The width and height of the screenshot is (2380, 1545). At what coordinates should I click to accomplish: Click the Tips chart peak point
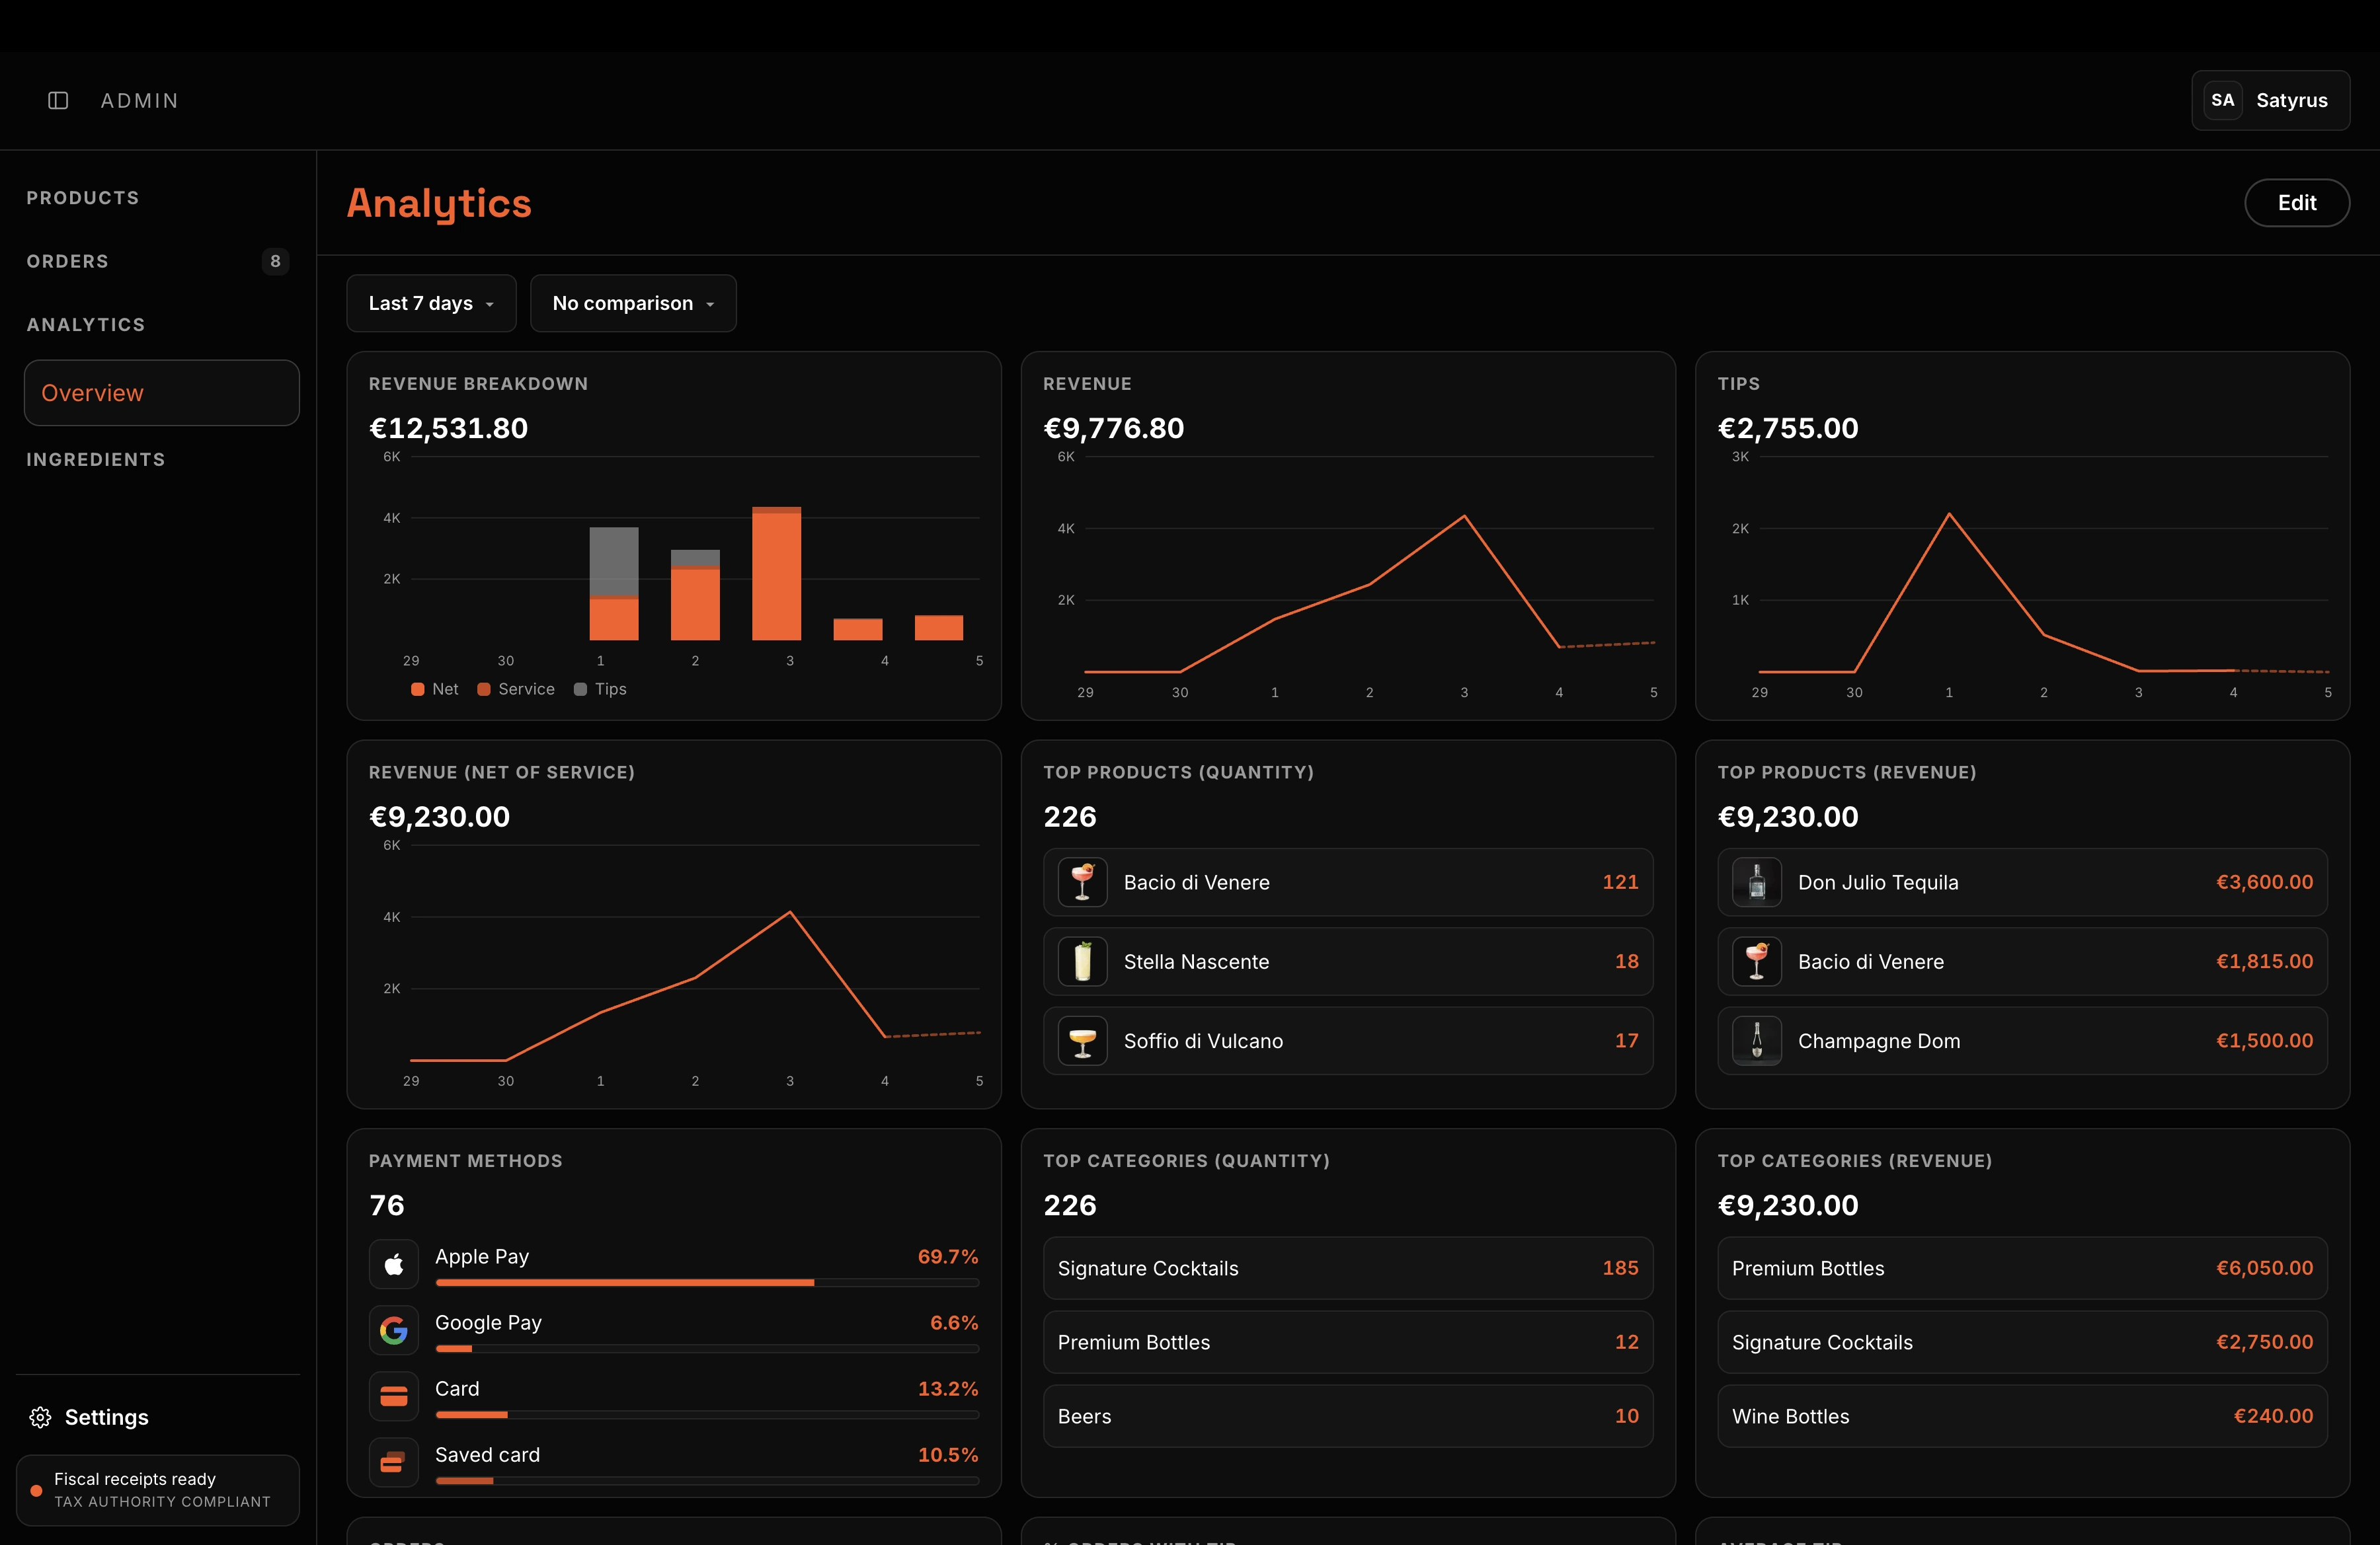(x=1949, y=513)
